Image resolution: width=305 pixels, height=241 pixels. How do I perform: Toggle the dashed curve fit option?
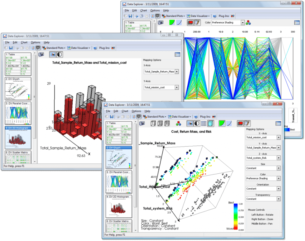228,123
